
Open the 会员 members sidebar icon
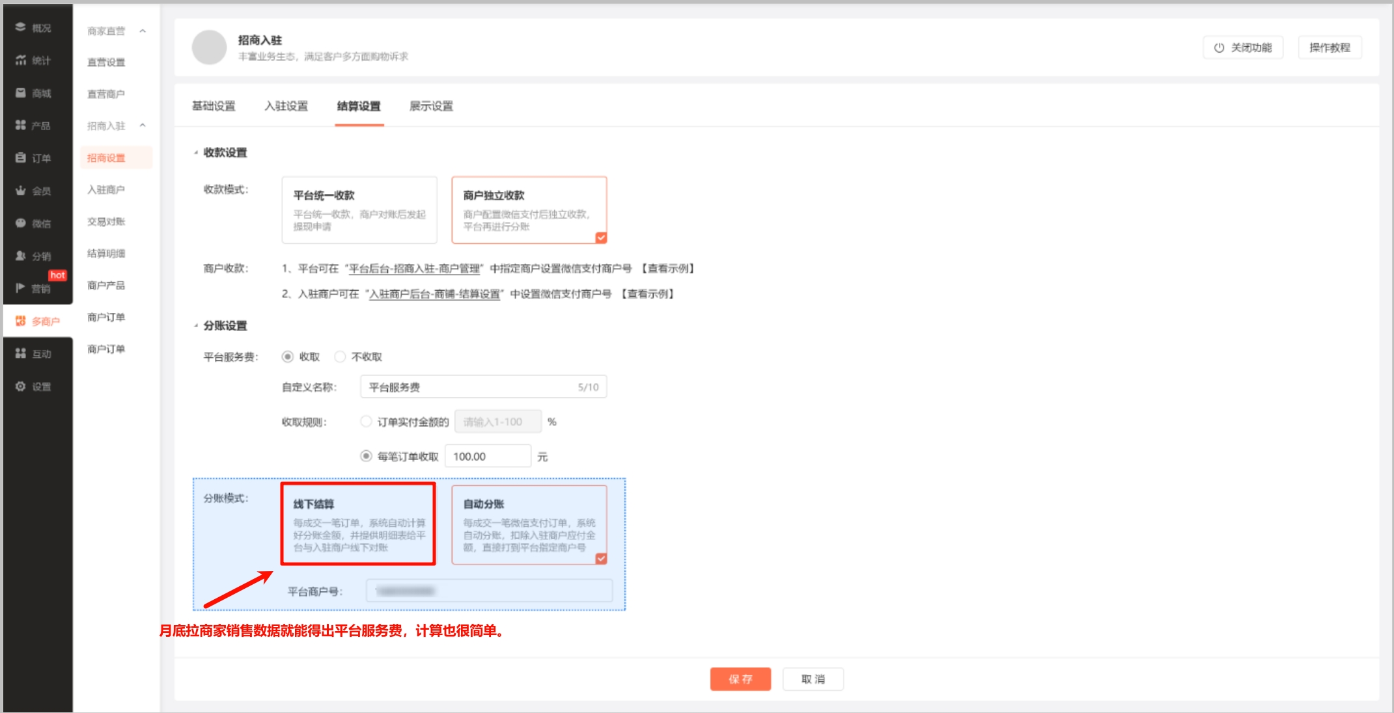click(x=21, y=190)
